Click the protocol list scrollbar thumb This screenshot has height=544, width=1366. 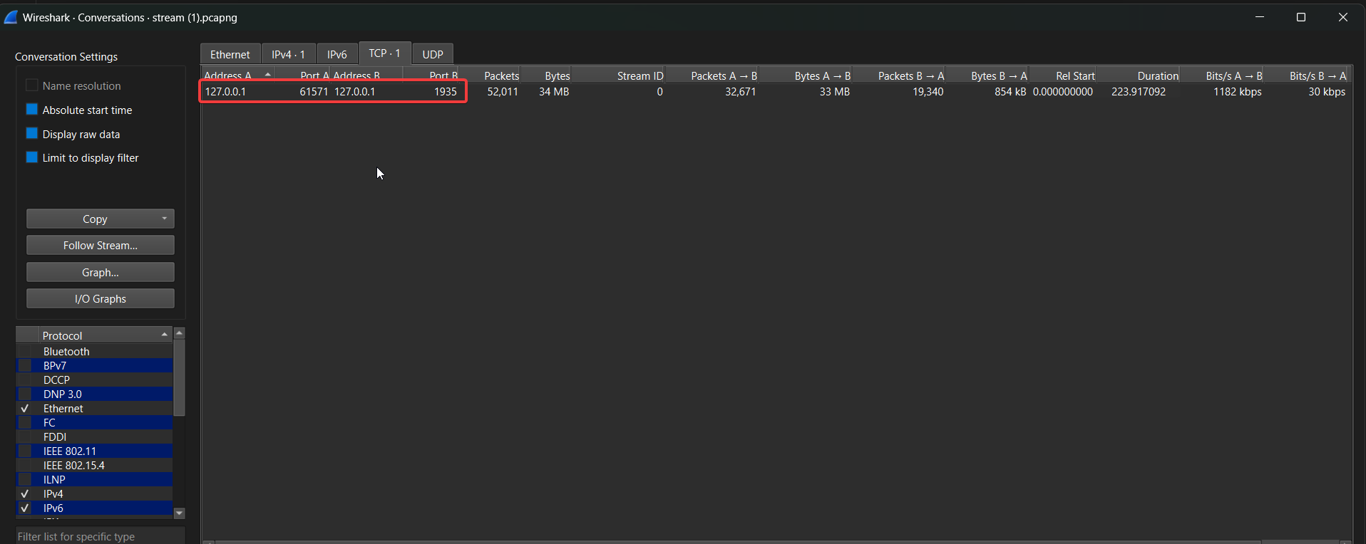pos(180,377)
